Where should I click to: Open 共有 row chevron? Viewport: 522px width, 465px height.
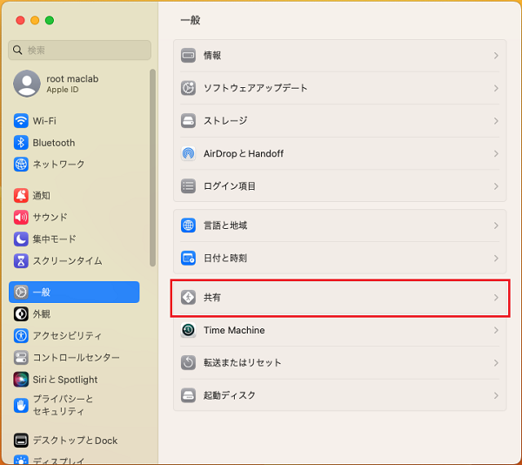click(x=496, y=297)
